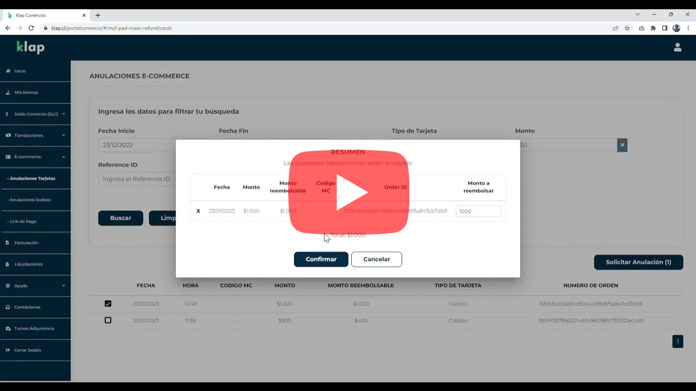The image size is (696, 391).
Task: Click Solicitar Anulación (1) button
Action: 638,262
